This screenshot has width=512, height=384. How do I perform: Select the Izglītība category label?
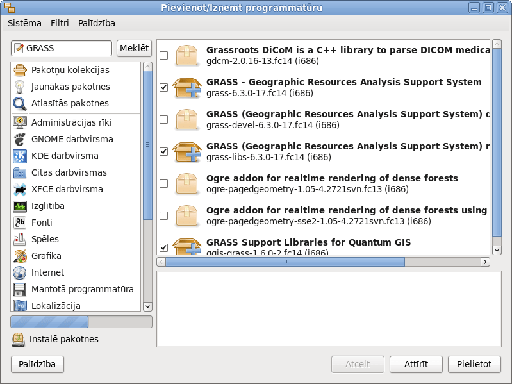point(47,206)
